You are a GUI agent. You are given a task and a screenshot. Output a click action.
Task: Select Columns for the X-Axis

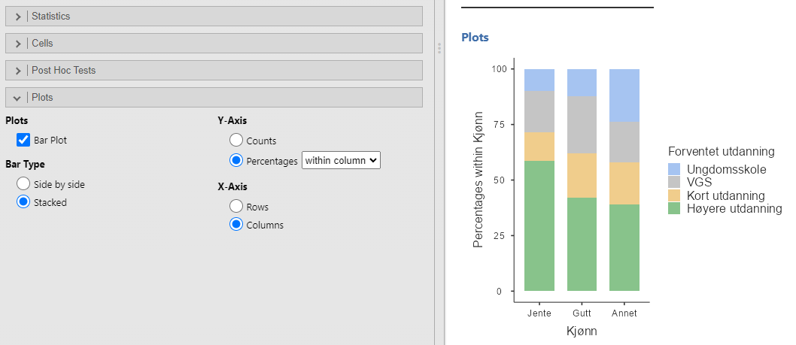[x=236, y=225]
